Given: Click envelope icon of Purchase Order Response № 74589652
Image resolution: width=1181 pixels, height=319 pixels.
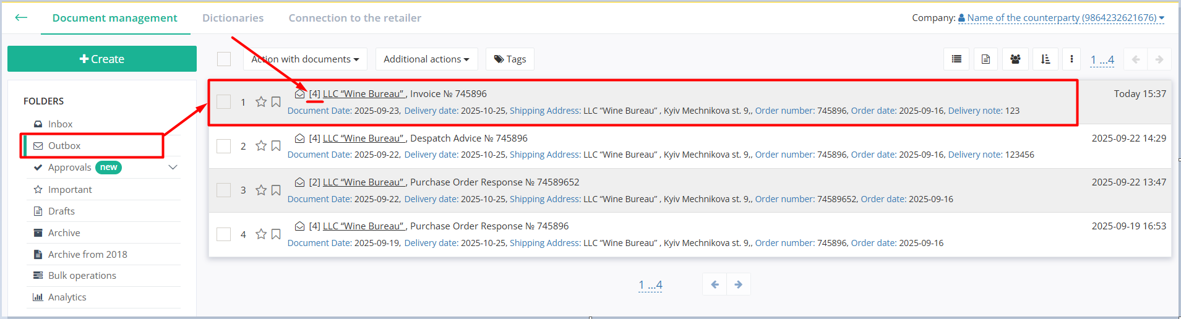Looking at the screenshot, I should pos(299,182).
